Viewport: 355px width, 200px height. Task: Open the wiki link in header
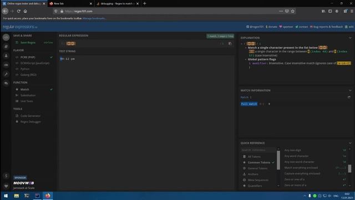pyautogui.click(x=349, y=27)
